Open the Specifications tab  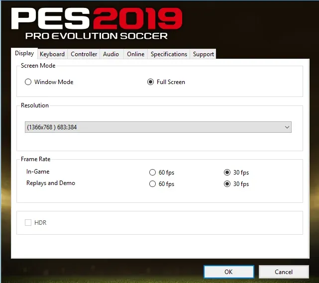point(169,54)
